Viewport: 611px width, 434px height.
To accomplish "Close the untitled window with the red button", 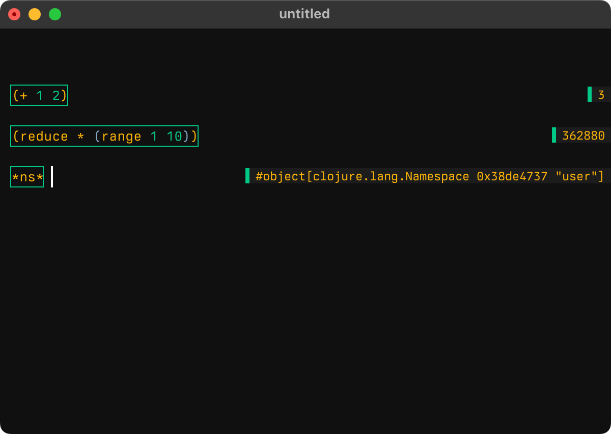I will (x=14, y=14).
